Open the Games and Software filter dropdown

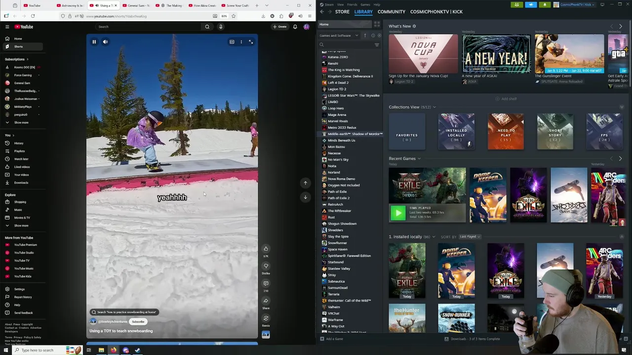[339, 35]
